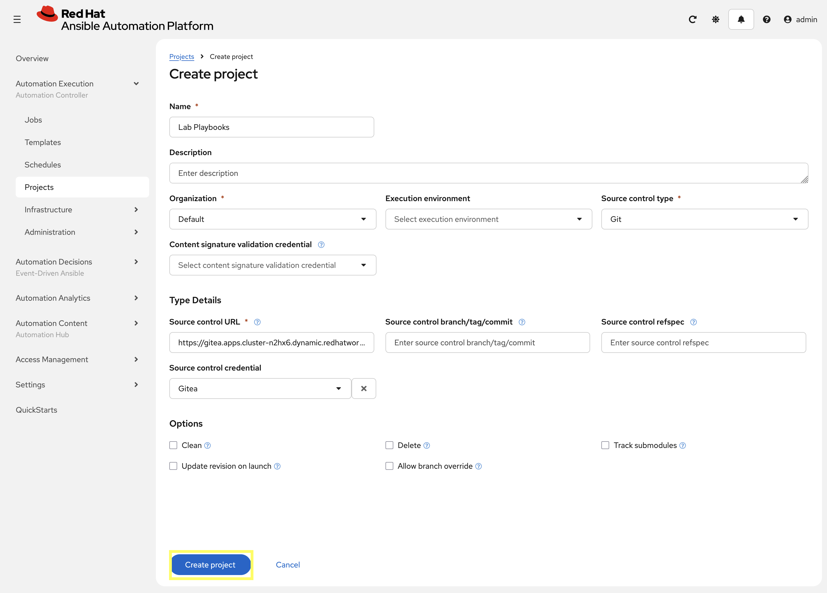Open the navigation hamburger menu

tap(17, 19)
